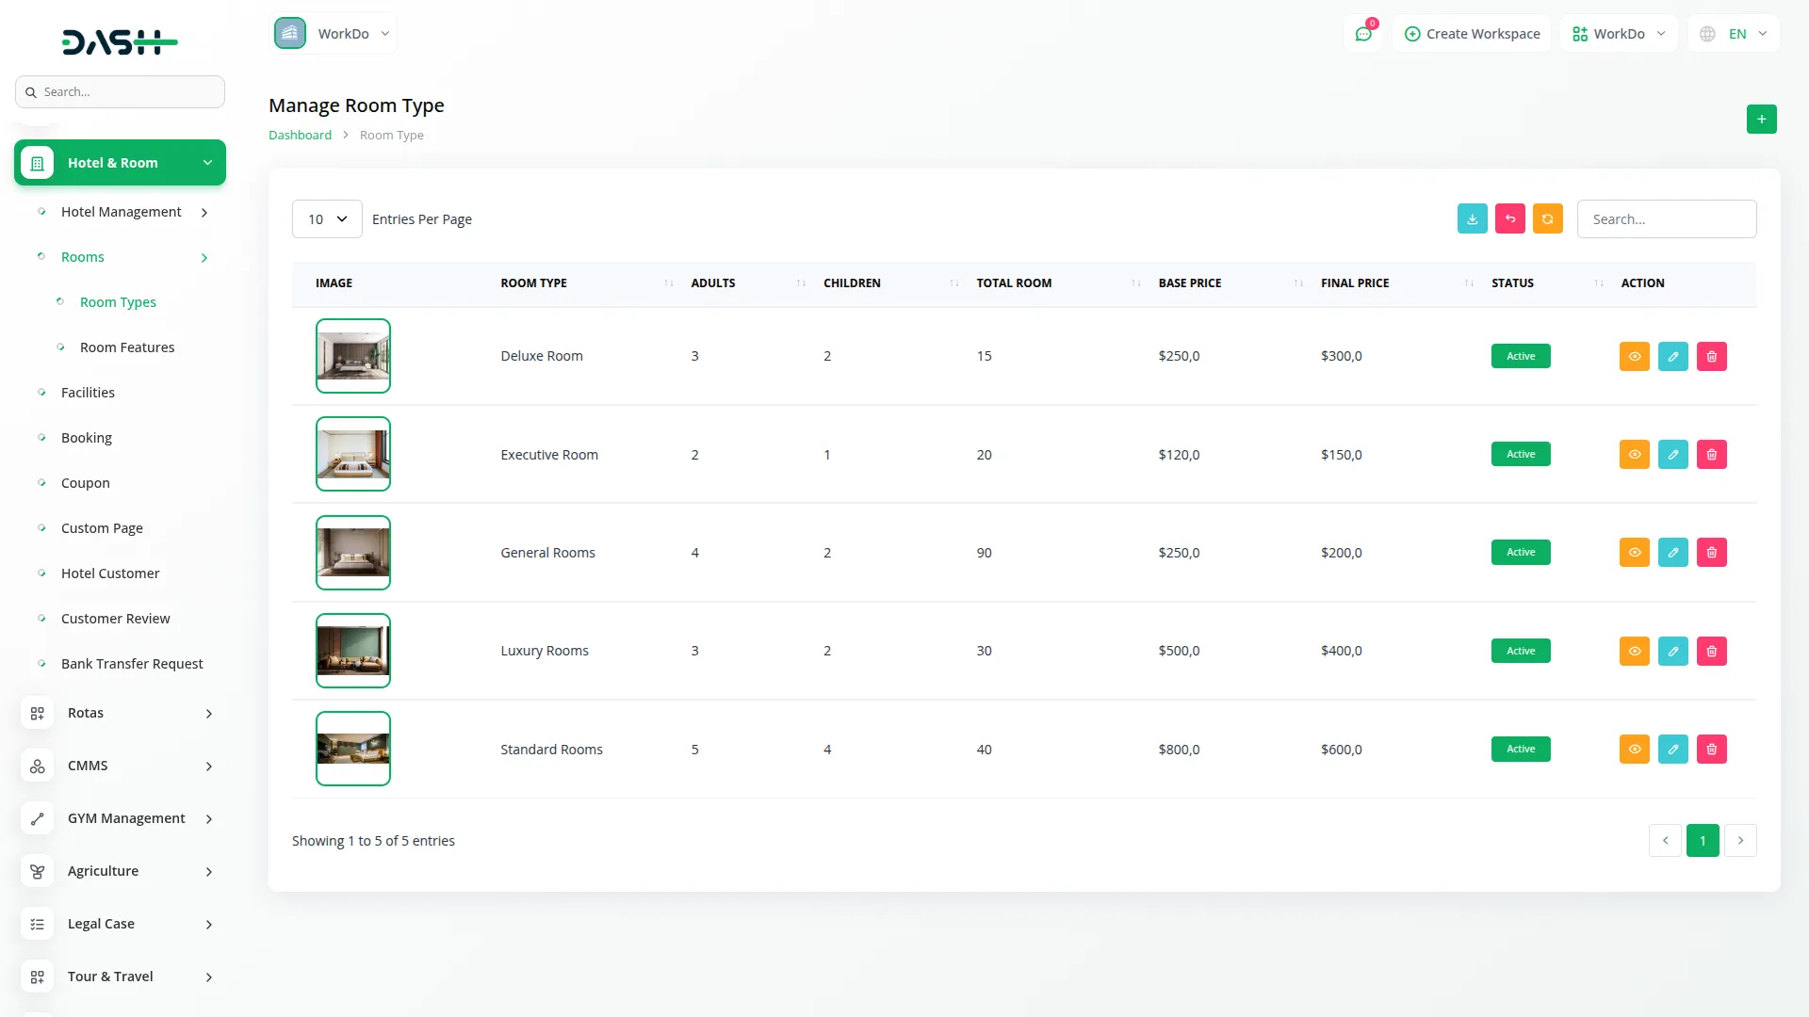View Standard Rooms details eye icon

1634,750
